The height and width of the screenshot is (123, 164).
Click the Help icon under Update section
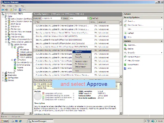[125, 68]
